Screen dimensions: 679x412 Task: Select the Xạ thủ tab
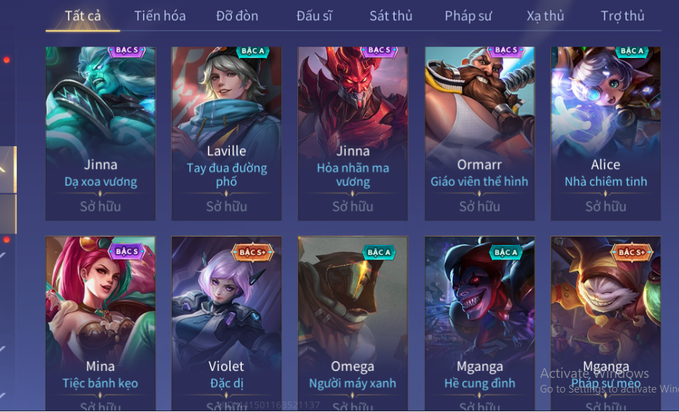(545, 16)
